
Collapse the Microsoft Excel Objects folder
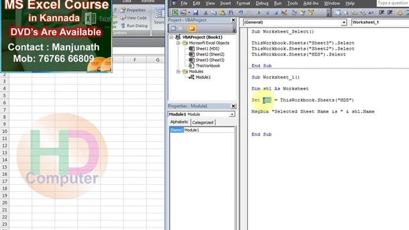(178, 43)
